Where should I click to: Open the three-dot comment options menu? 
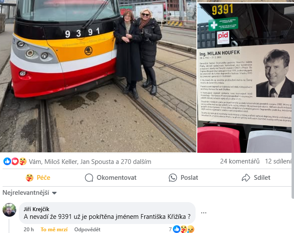(204, 213)
